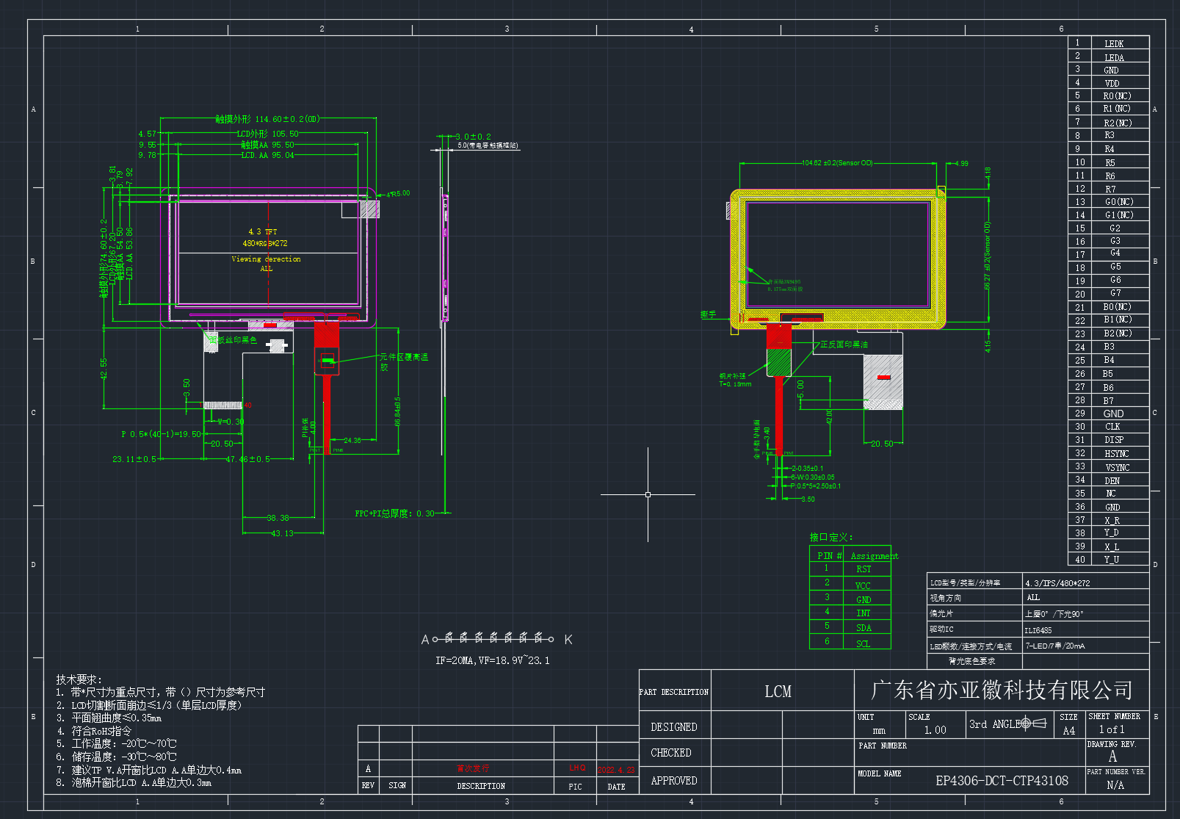Select the "VSYNC" pin 33 label

(1117, 467)
